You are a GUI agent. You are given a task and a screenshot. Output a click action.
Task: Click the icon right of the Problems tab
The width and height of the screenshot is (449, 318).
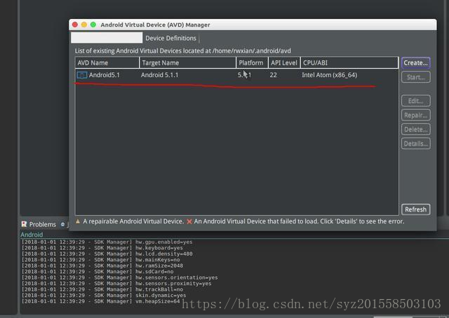coord(62,224)
